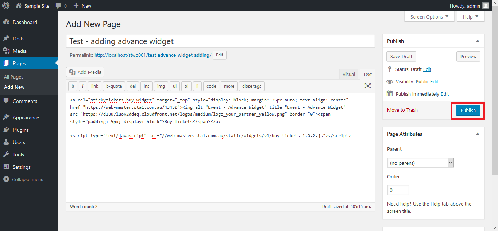Collapse the admin sidebar menu
Screen dimensions: 498x231
[x=27, y=179]
